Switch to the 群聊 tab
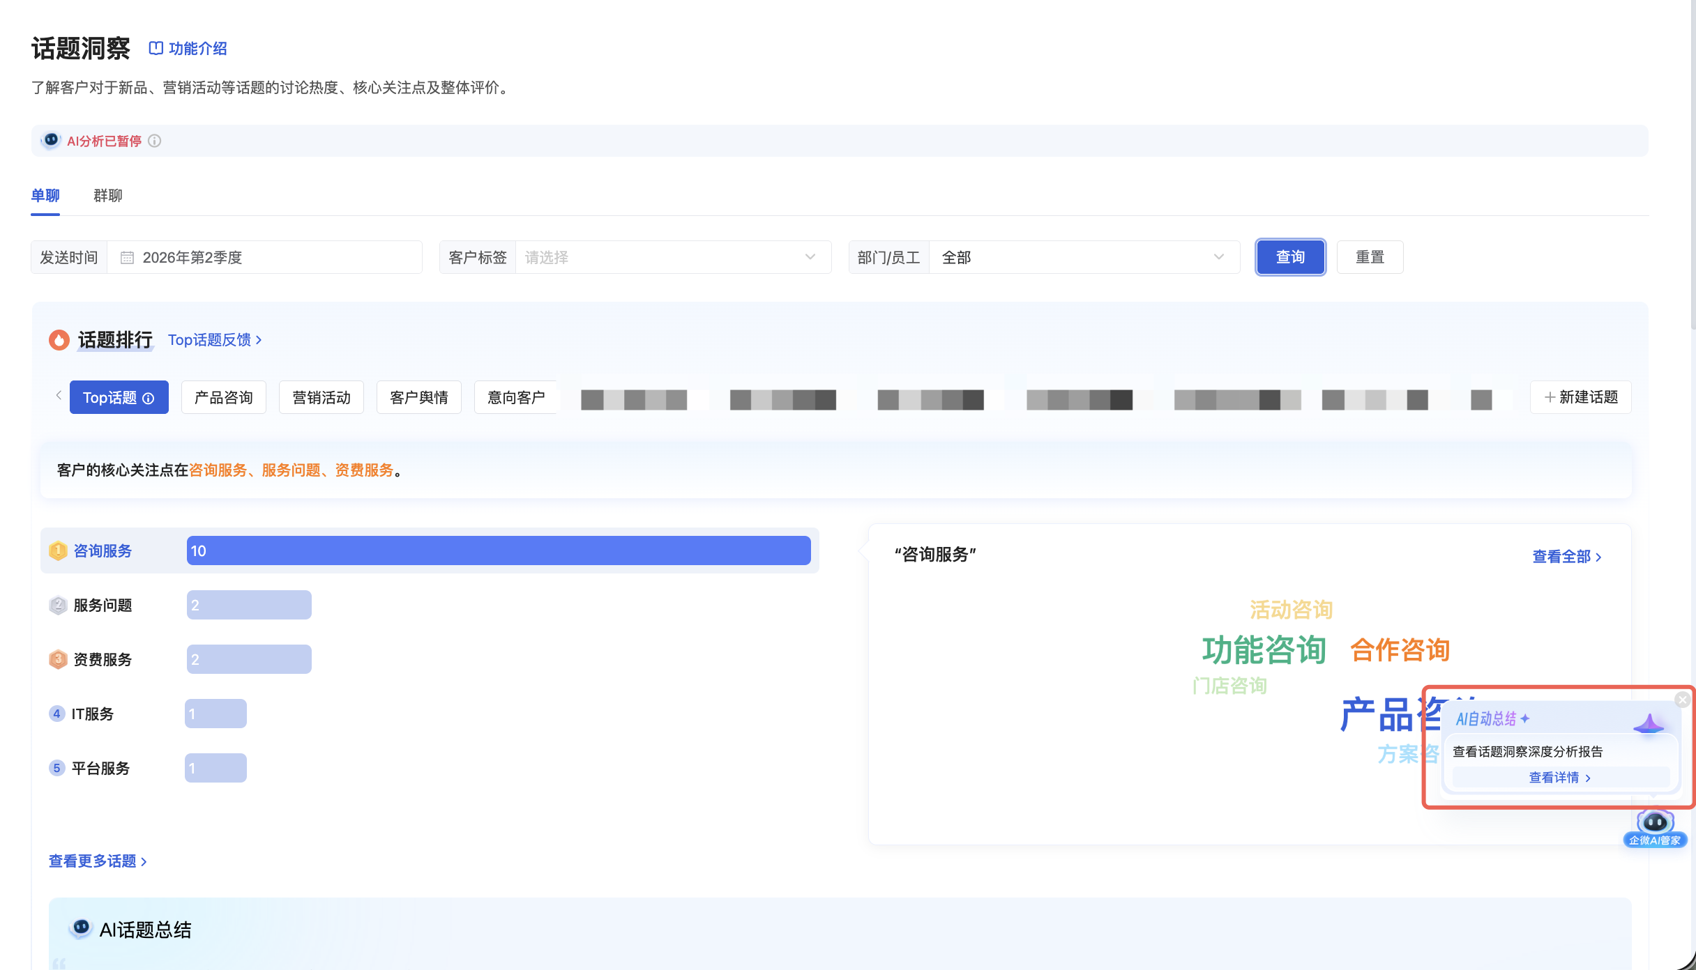The image size is (1696, 970). click(x=108, y=196)
